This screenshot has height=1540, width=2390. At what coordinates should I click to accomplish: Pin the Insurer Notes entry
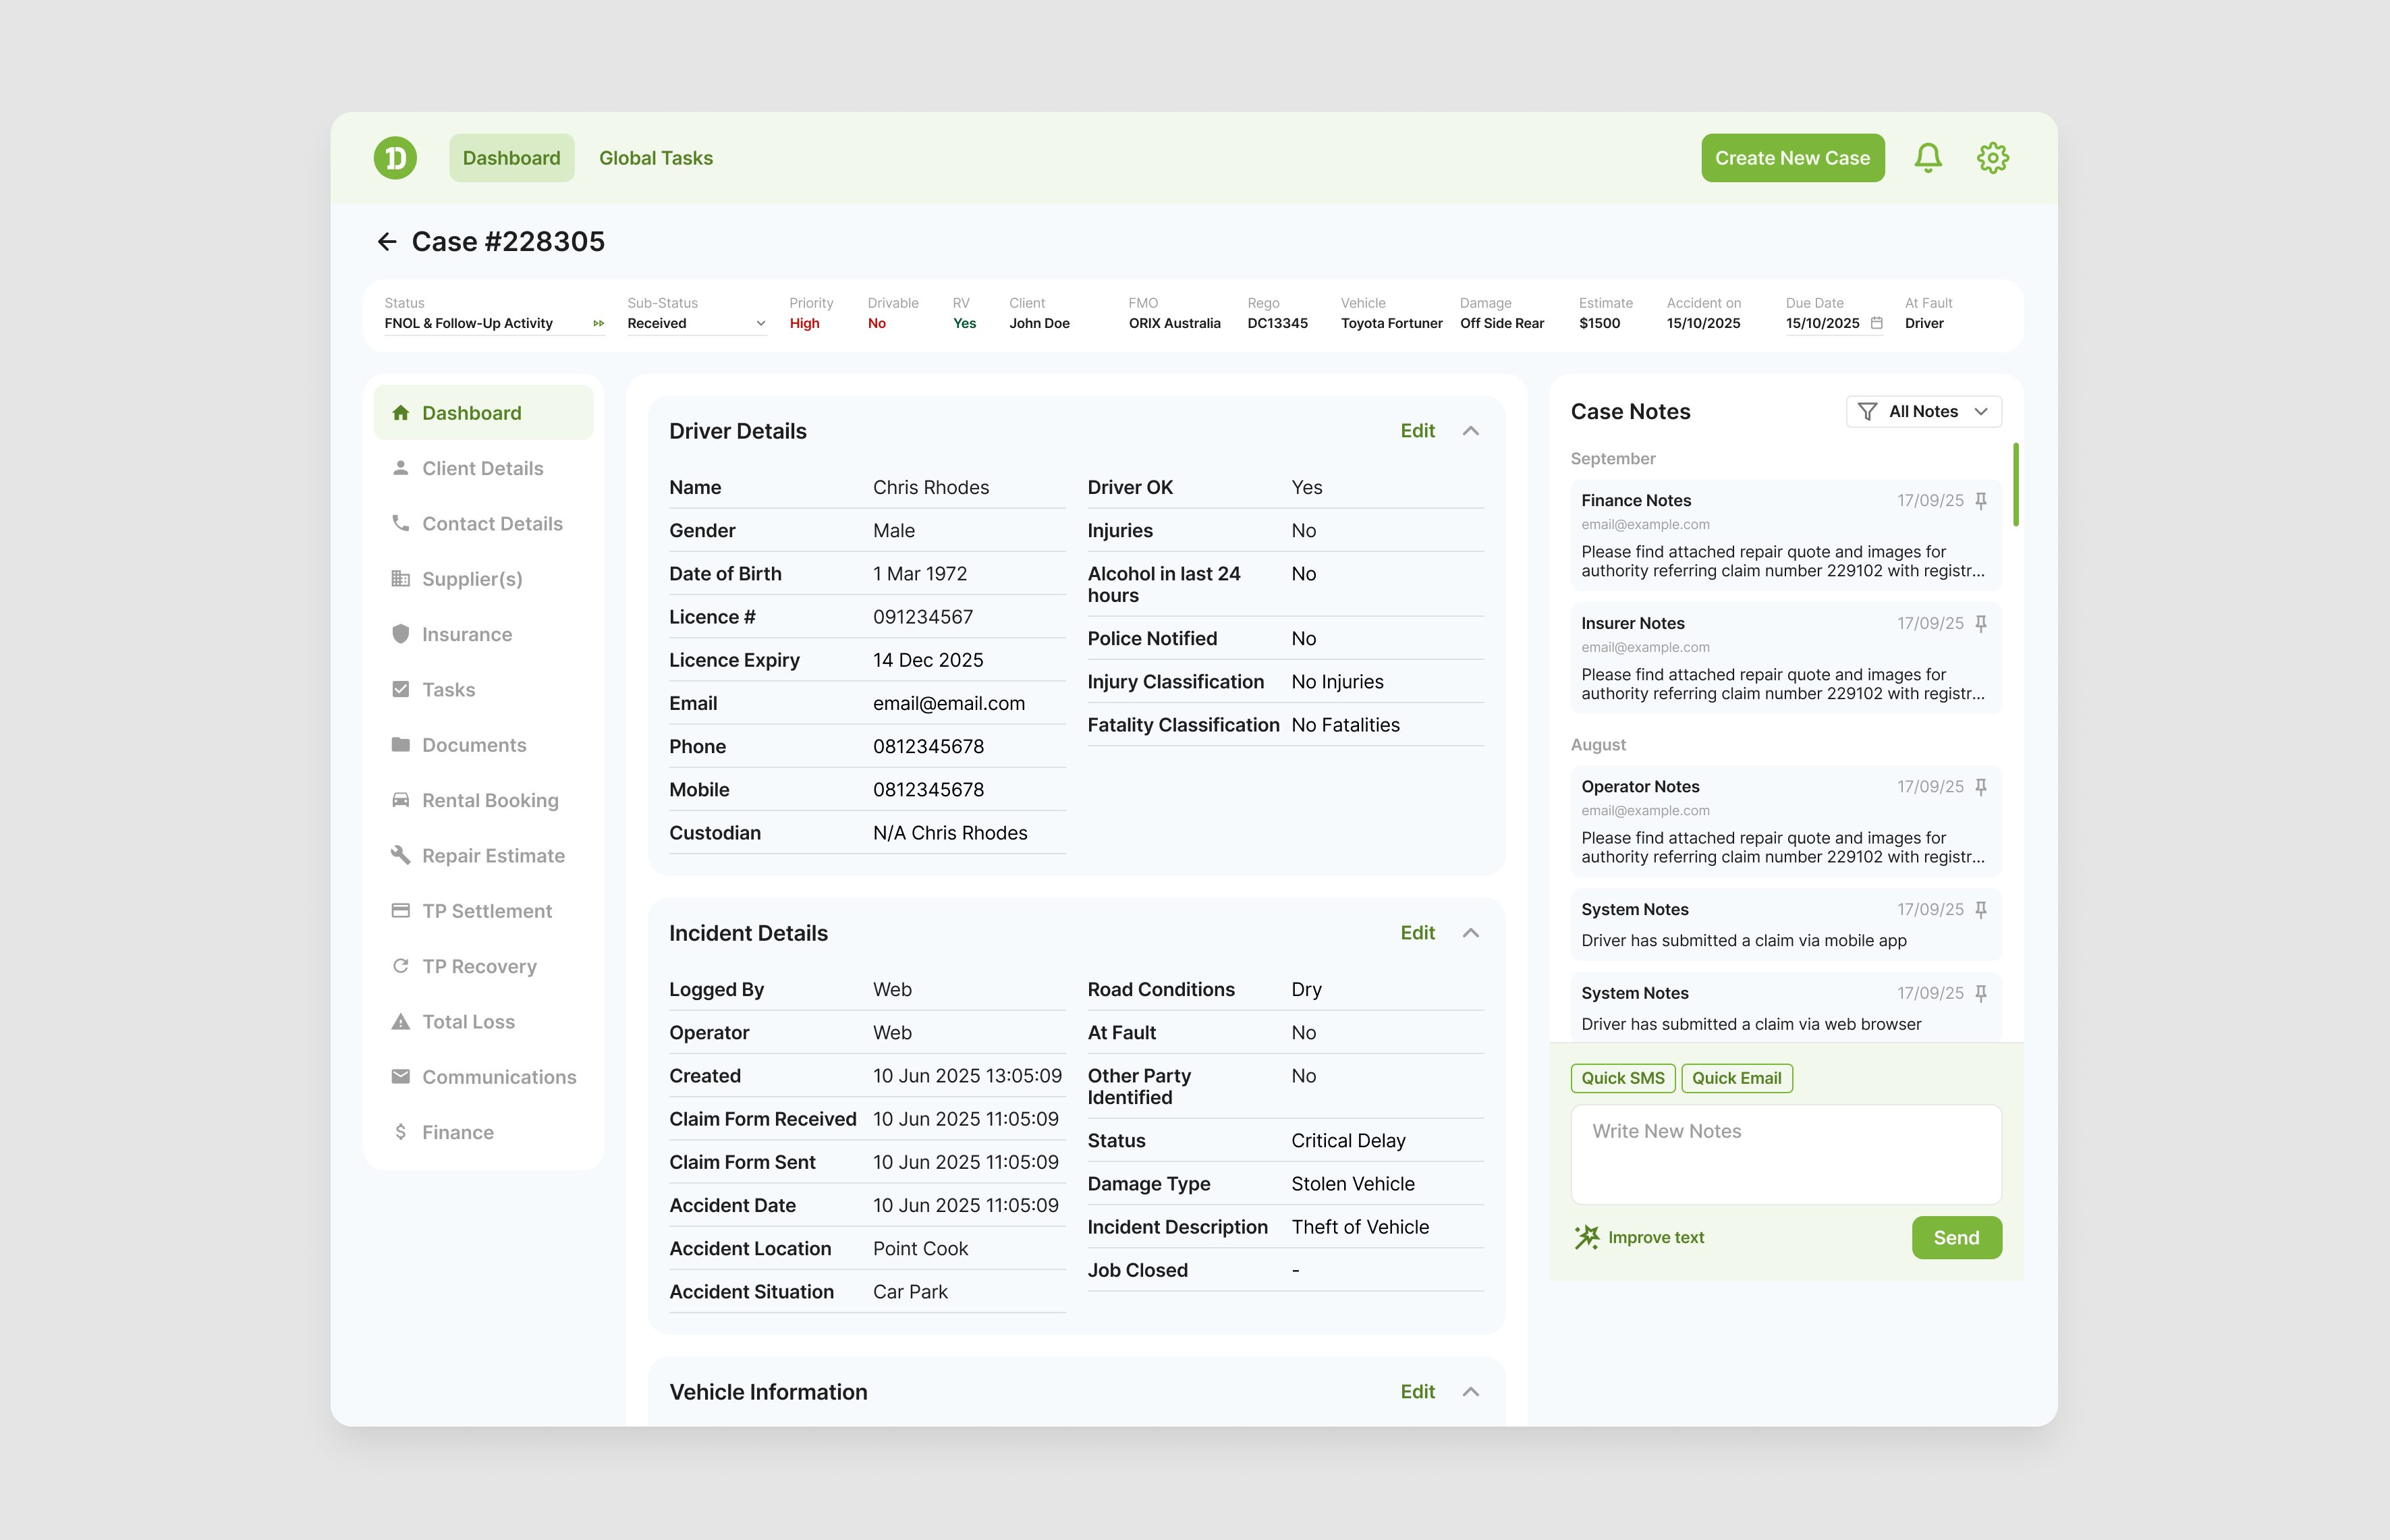pos(1980,624)
